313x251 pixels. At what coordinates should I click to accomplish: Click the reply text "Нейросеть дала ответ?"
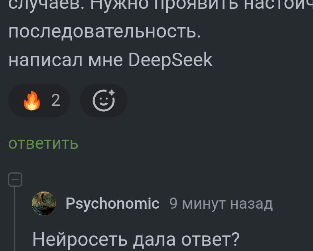coord(136,239)
